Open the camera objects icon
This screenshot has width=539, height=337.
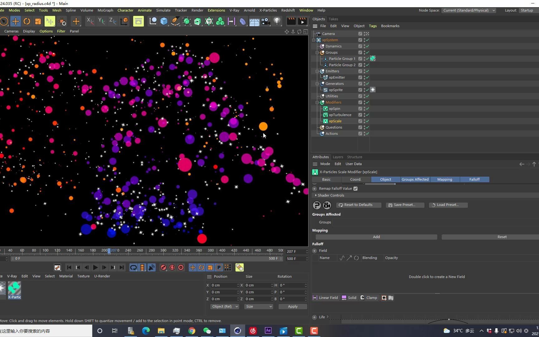265,22
